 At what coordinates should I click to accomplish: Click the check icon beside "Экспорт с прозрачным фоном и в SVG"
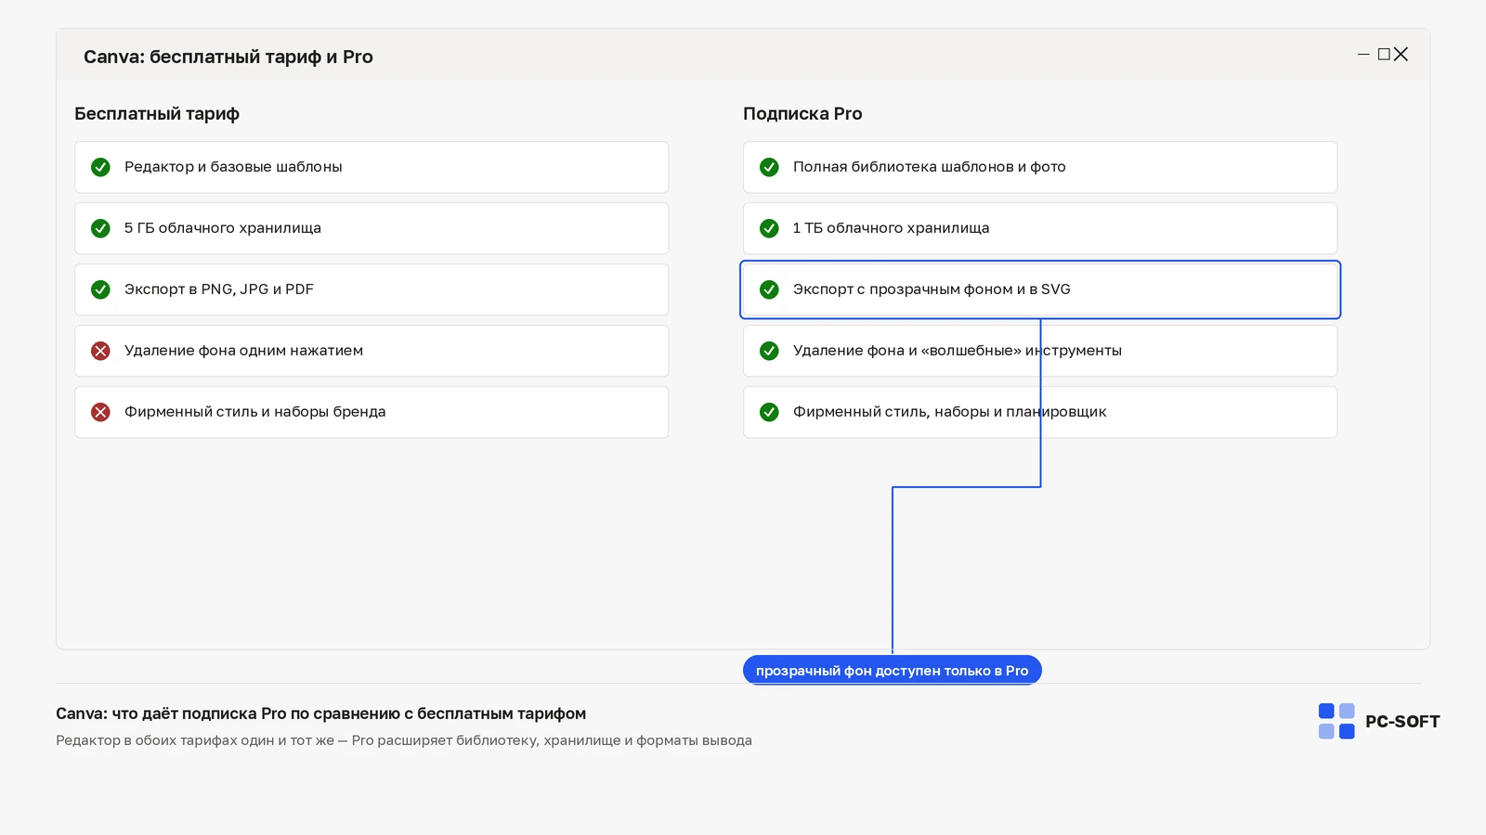769,289
